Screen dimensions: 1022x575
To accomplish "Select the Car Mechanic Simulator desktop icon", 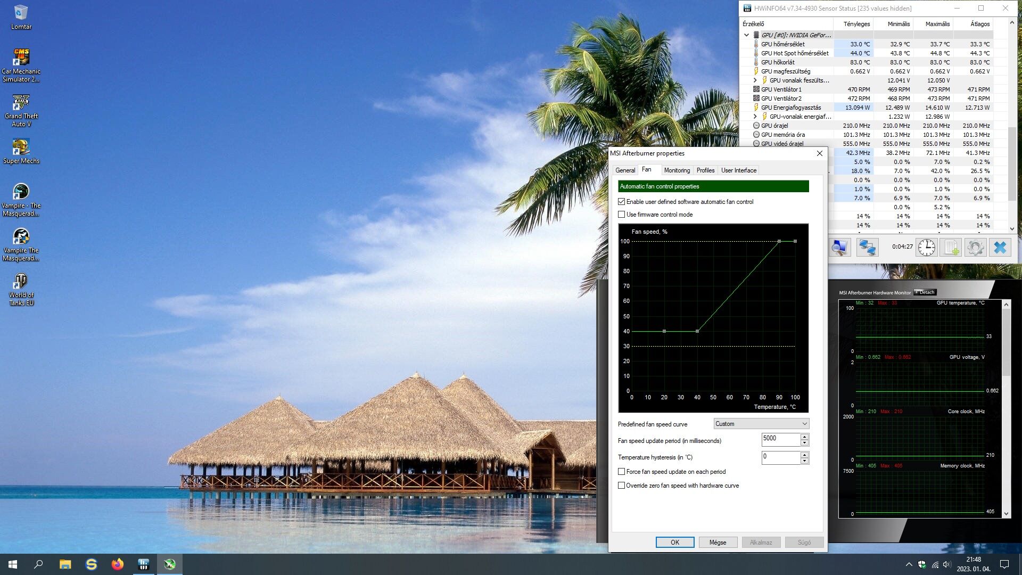I will [x=21, y=65].
